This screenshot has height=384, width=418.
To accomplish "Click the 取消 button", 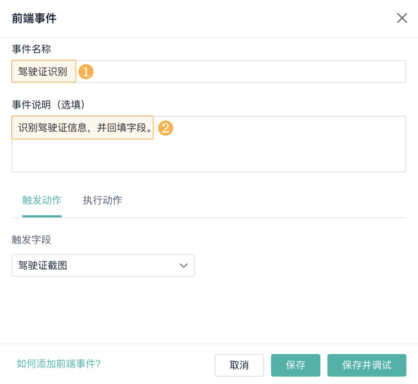I will [239, 365].
